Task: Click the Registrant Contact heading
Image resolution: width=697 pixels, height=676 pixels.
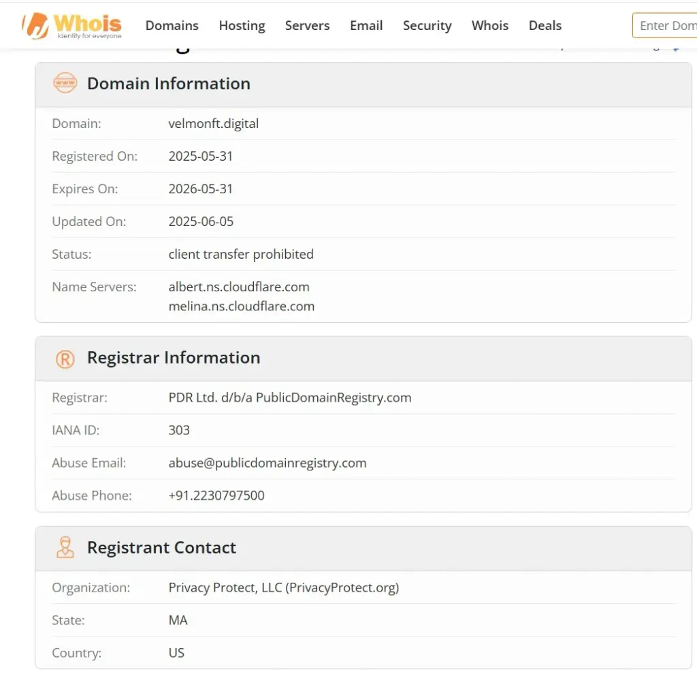Action: [x=162, y=547]
